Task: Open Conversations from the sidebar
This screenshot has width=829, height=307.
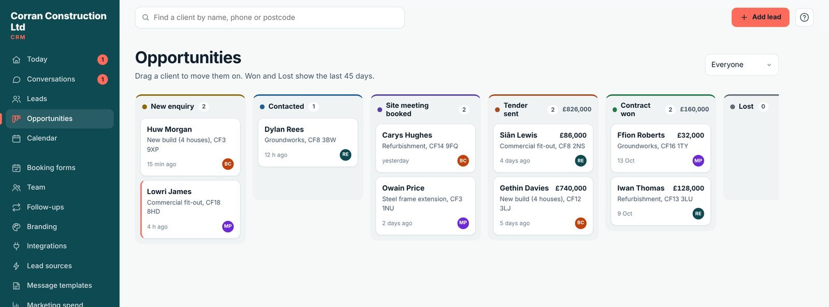Action: pyautogui.click(x=60, y=79)
